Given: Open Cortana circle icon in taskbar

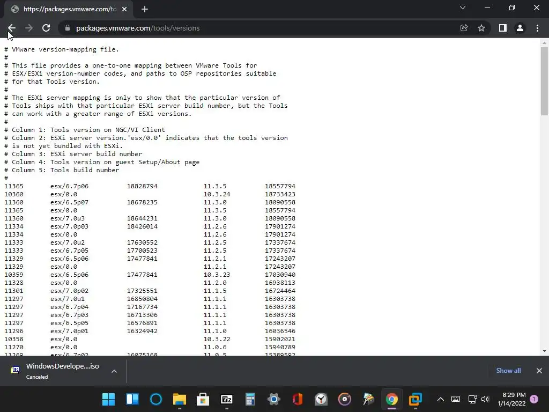Looking at the screenshot, I should pyautogui.click(x=156, y=399).
